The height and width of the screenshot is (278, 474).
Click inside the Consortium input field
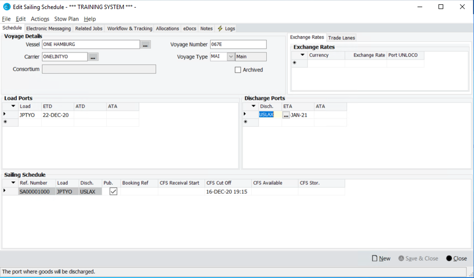(x=99, y=69)
